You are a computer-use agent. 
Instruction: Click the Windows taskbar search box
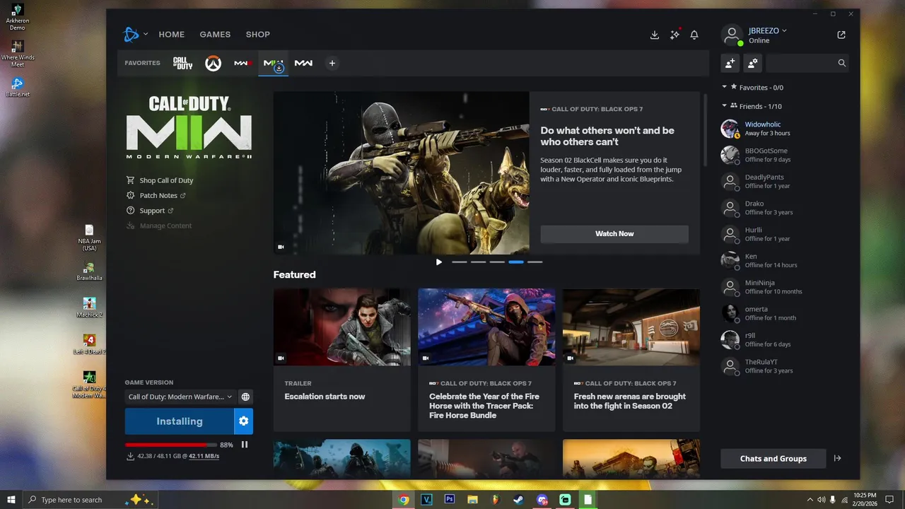pyautogui.click(x=90, y=500)
